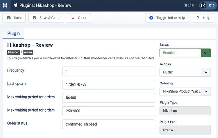Click the Help question mark icon

[x=198, y=18]
